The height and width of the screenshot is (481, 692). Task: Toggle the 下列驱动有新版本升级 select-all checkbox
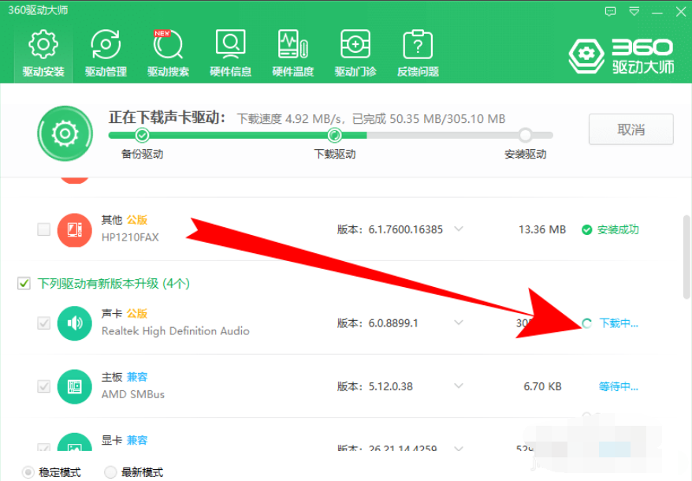(x=24, y=283)
